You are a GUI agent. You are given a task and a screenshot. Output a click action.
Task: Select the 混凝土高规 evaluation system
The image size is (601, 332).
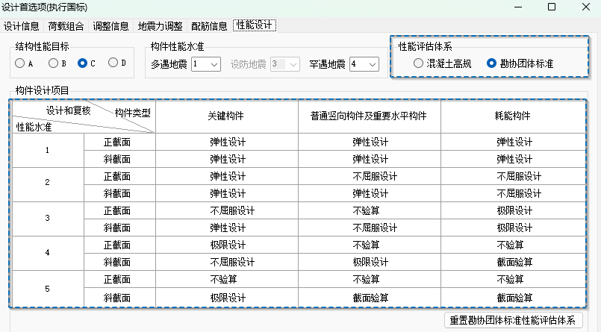419,64
